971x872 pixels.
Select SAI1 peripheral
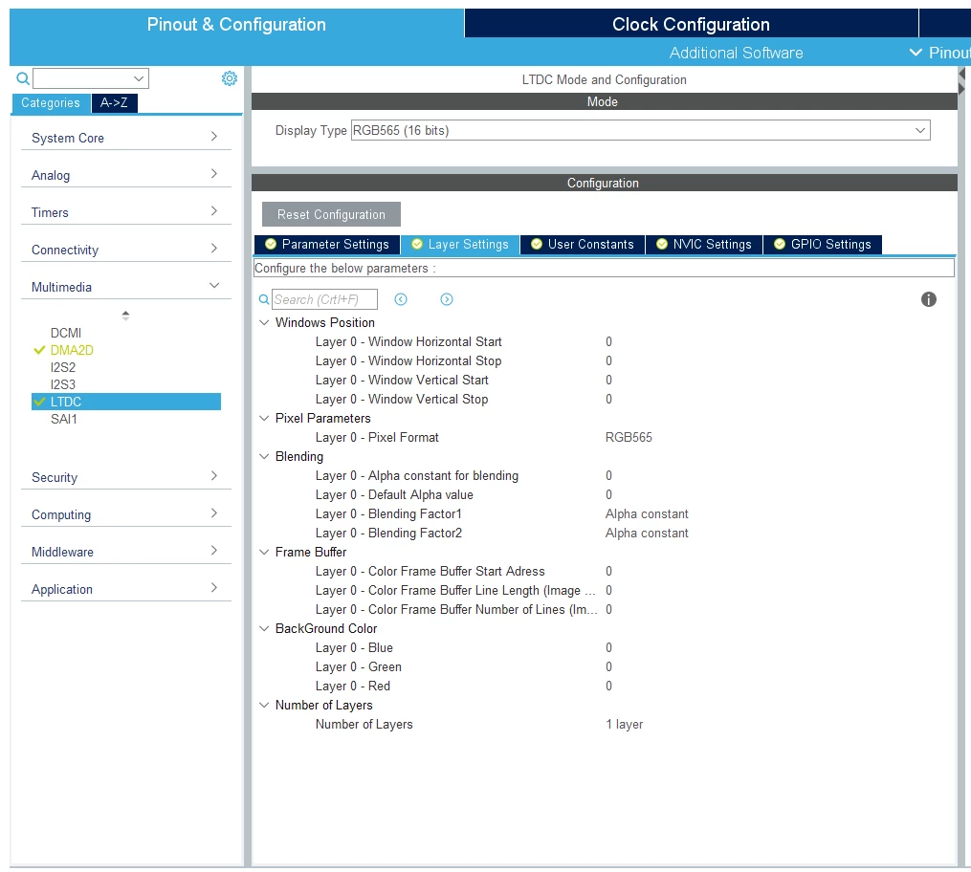(64, 419)
